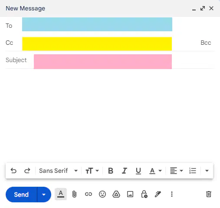Insert a link using the chain icon

point(89,194)
